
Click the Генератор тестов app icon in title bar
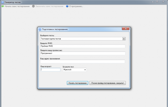click(x=3, y=2)
